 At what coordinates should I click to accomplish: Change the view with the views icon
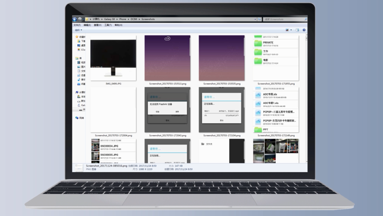point(287,30)
